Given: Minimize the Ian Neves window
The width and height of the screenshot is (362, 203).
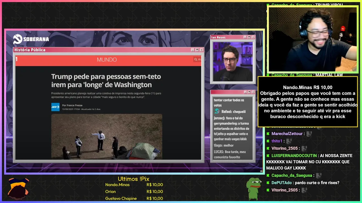Looking at the screenshot, I should 245,37.
